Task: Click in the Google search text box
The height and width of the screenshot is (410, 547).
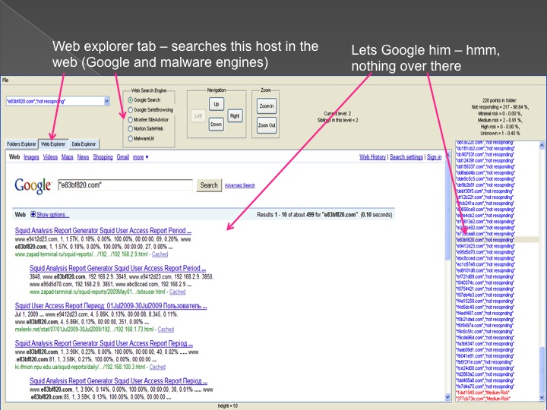Action: pyautogui.click(x=125, y=185)
